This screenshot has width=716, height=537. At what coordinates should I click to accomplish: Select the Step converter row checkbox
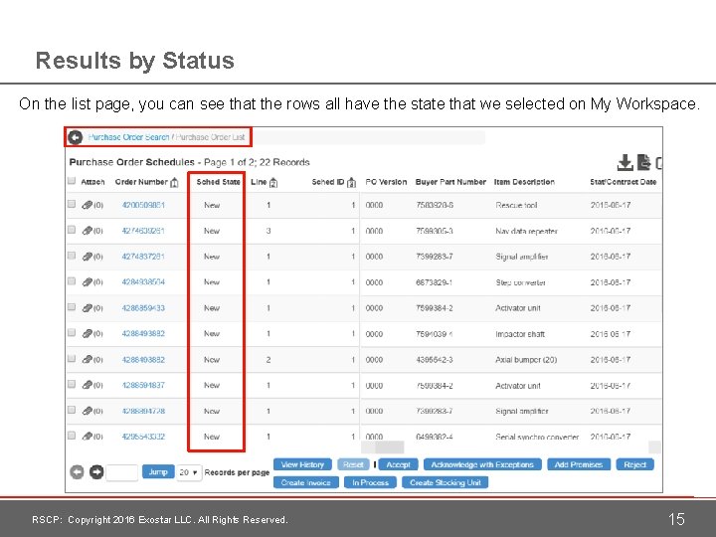click(x=72, y=280)
